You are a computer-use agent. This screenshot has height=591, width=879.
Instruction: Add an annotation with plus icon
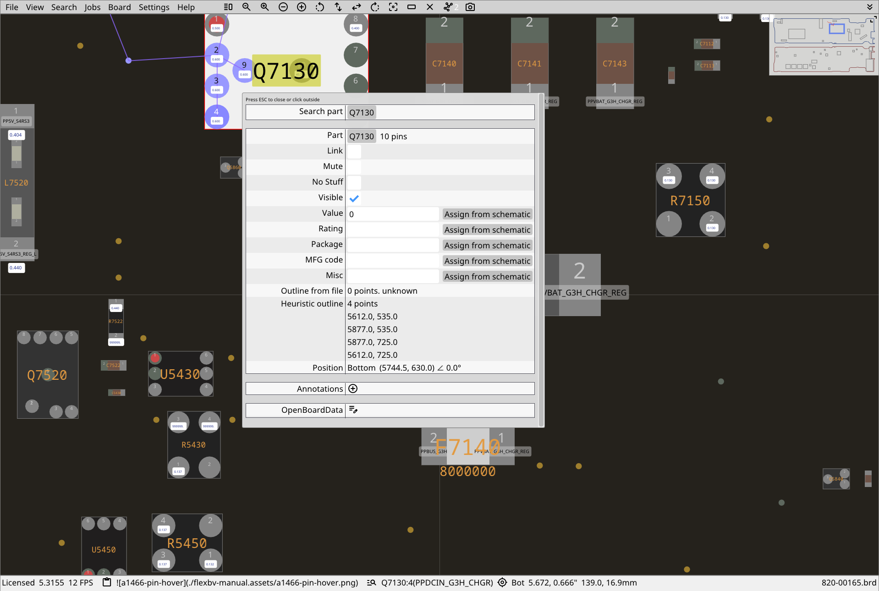(x=353, y=389)
